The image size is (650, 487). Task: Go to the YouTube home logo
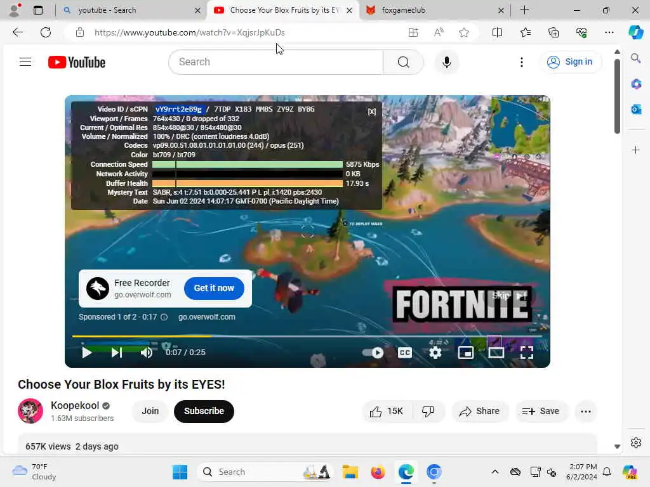pyautogui.click(x=77, y=62)
